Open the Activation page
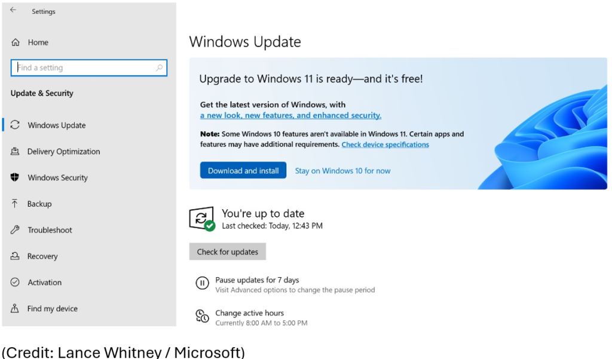 [x=44, y=282]
